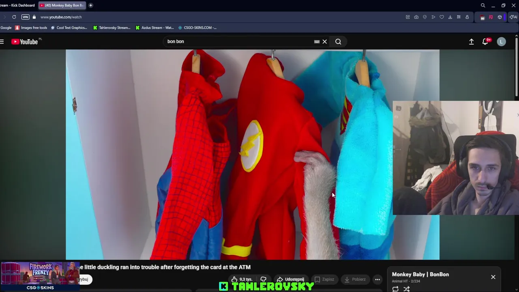Open the three-dot more actions menu
Image resolution: width=519 pixels, height=292 pixels.
(x=377, y=279)
